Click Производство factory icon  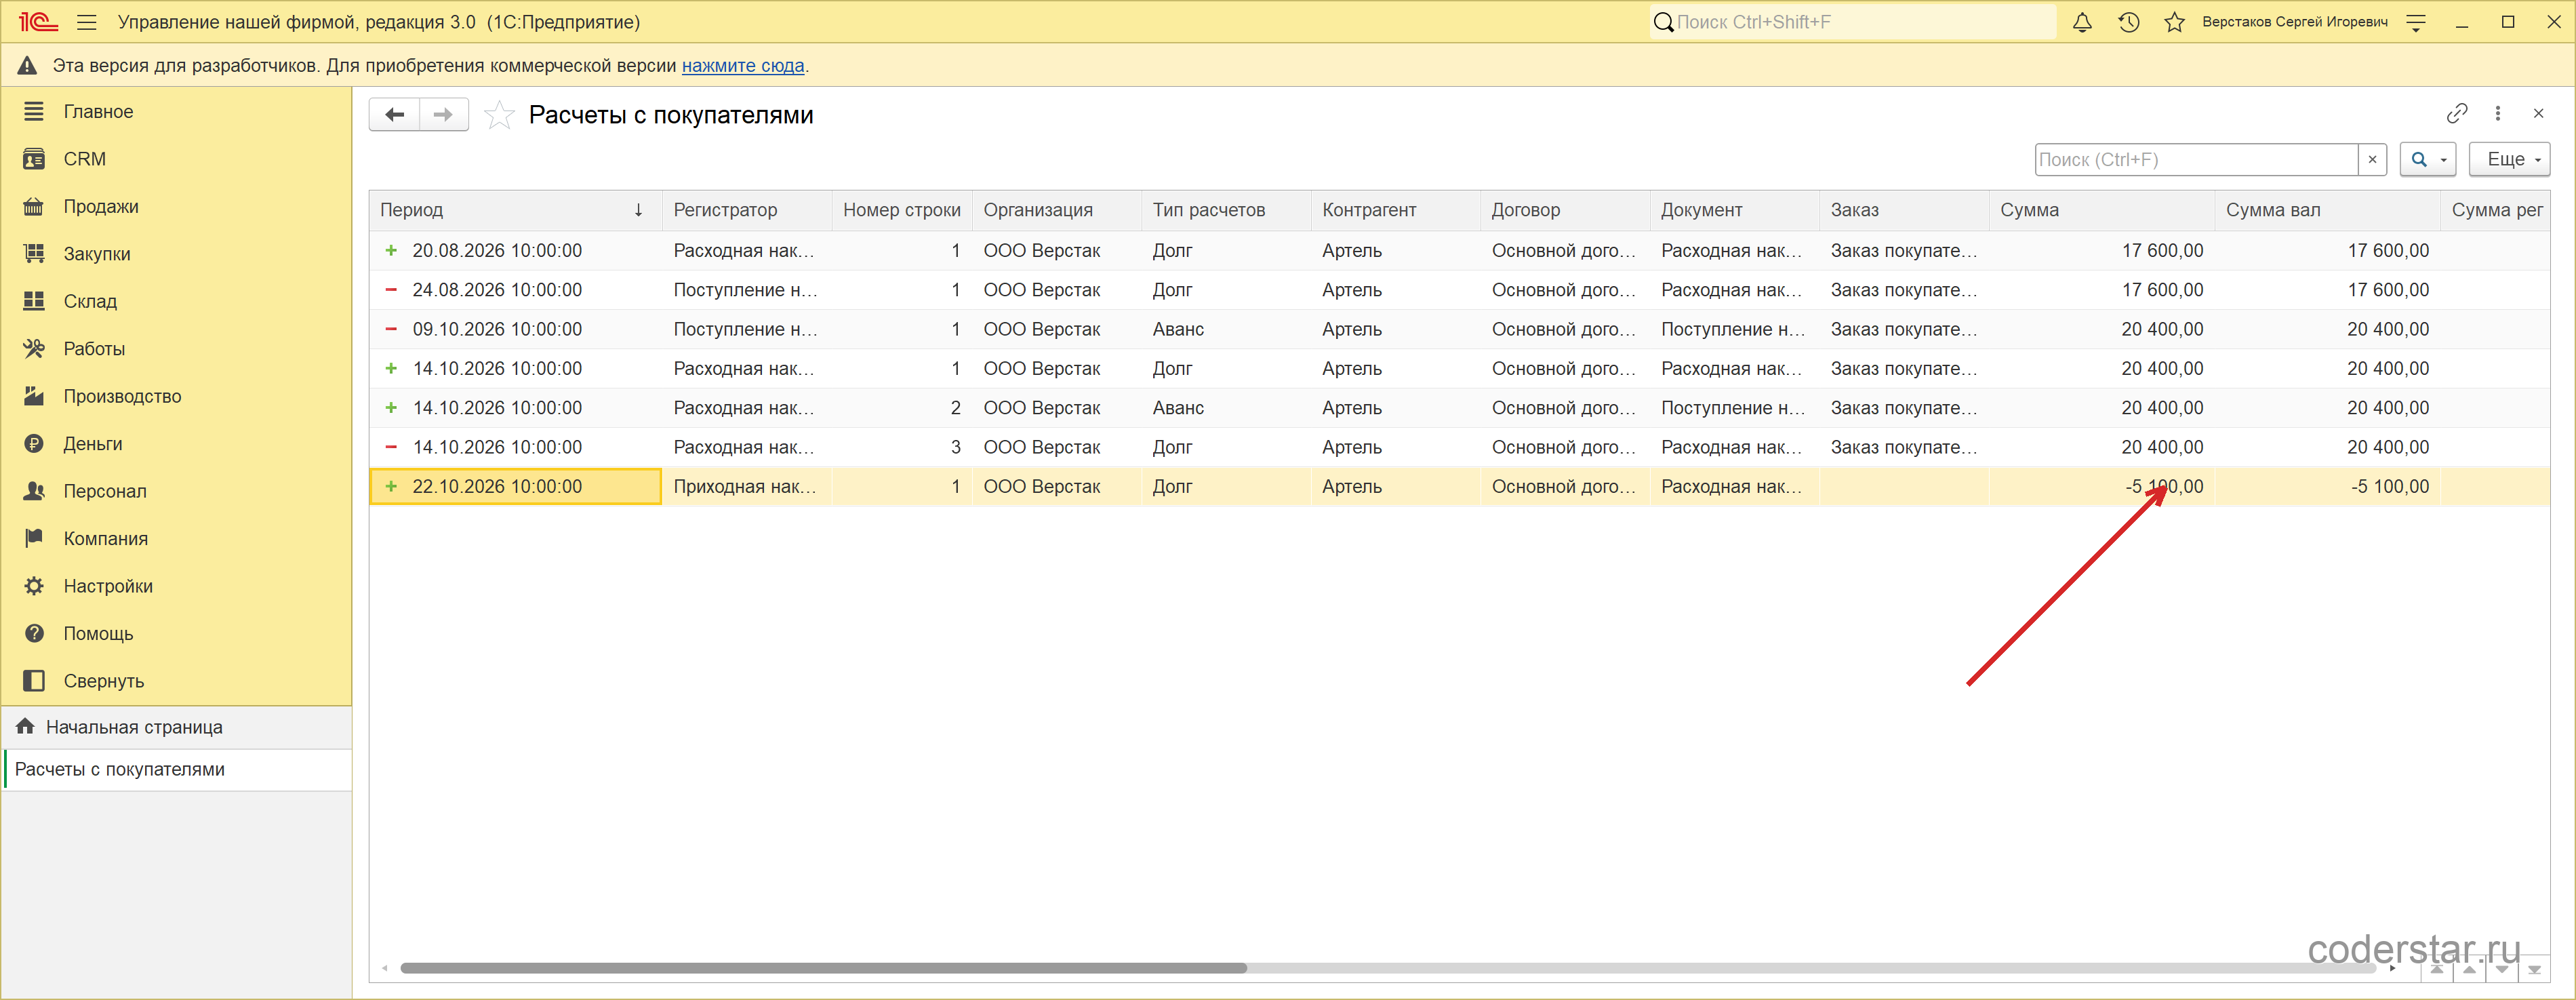[x=34, y=396]
